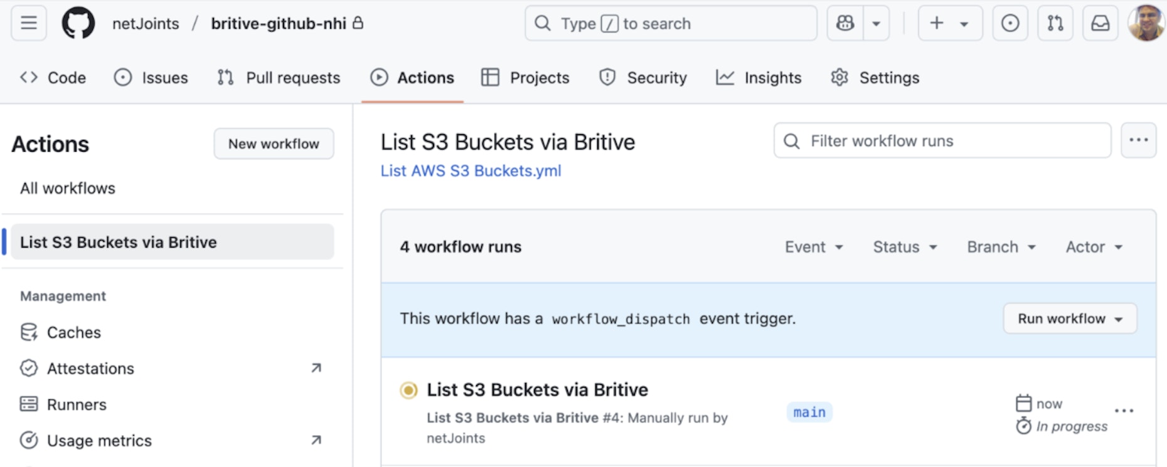Click the in-progress status indicator icon

pos(409,391)
